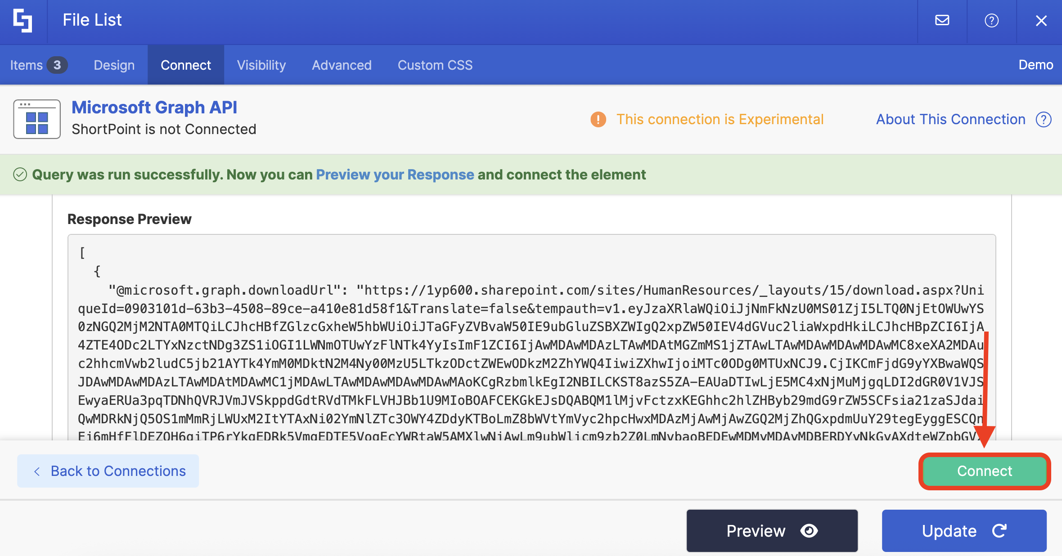Open About This Connection link

click(x=950, y=120)
